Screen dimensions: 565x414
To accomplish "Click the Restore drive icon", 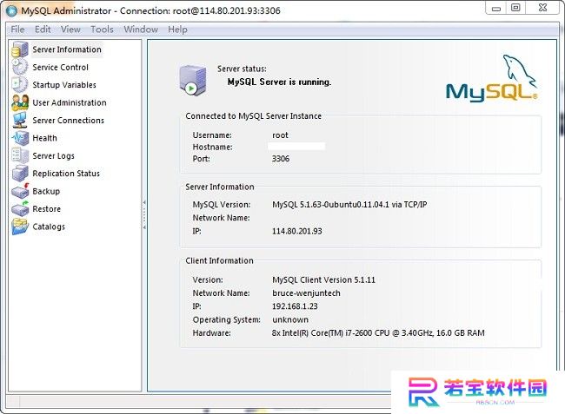I will 20,208.
